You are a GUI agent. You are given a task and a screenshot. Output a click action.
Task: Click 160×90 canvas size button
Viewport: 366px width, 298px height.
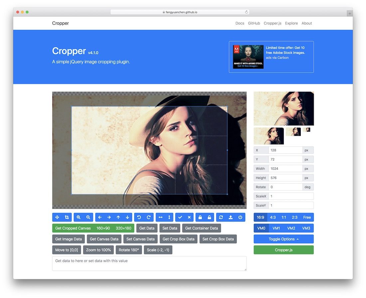103,228
